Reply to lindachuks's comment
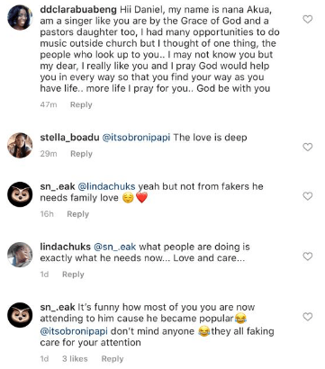 click(x=73, y=274)
